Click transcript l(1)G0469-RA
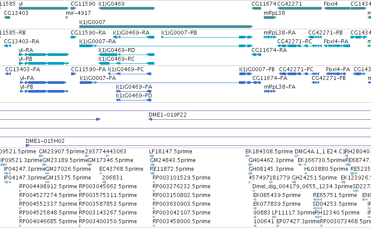 (x=131, y=32)
